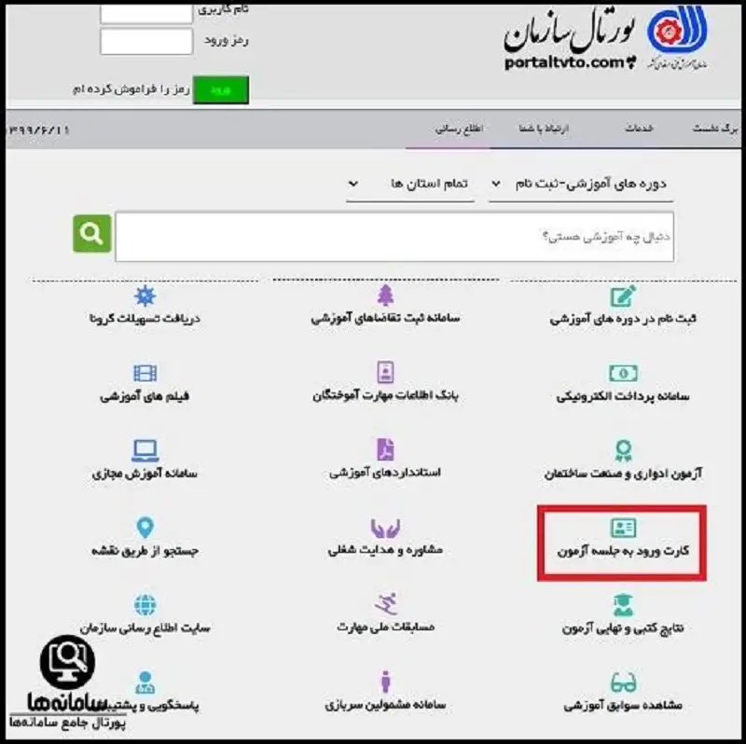Expand the all provinces dropdown
The image size is (746, 744).
(x=410, y=185)
